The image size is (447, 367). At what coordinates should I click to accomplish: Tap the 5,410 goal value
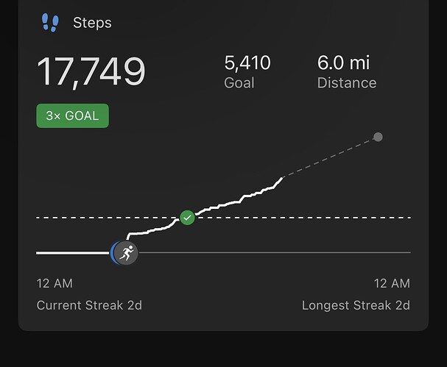[247, 63]
